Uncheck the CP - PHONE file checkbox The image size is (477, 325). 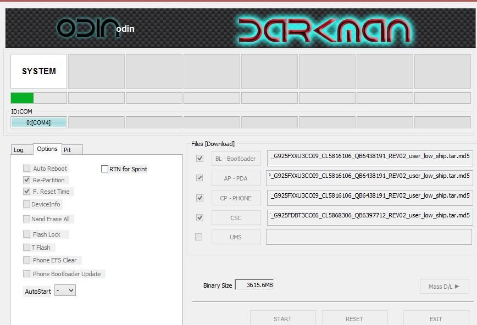click(199, 198)
